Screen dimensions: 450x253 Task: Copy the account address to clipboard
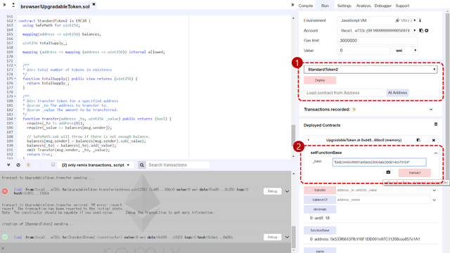[x=421, y=30]
